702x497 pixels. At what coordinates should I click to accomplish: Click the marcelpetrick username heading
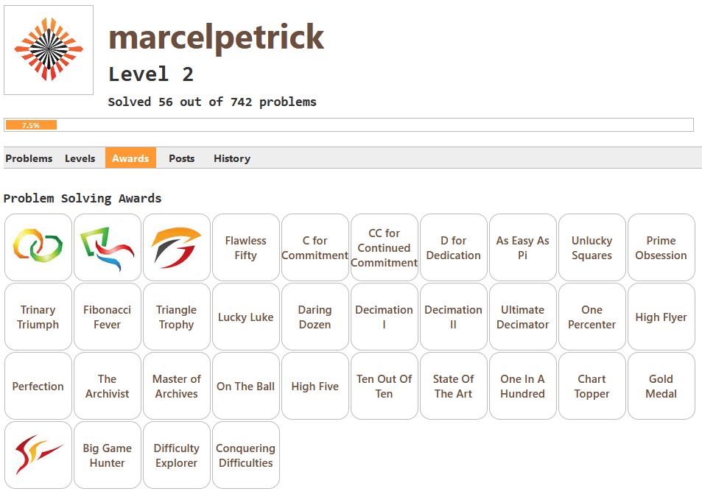[216, 37]
